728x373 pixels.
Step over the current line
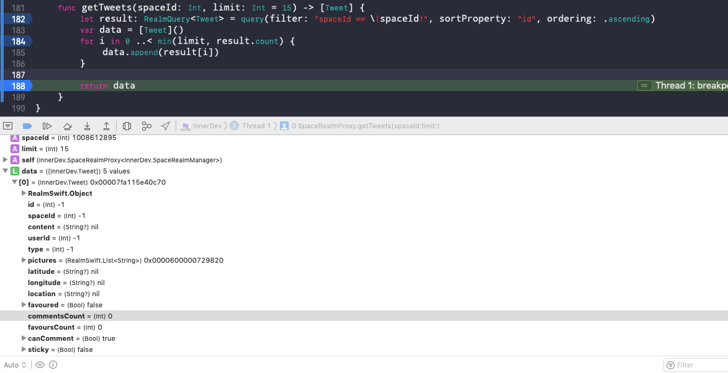(67, 126)
